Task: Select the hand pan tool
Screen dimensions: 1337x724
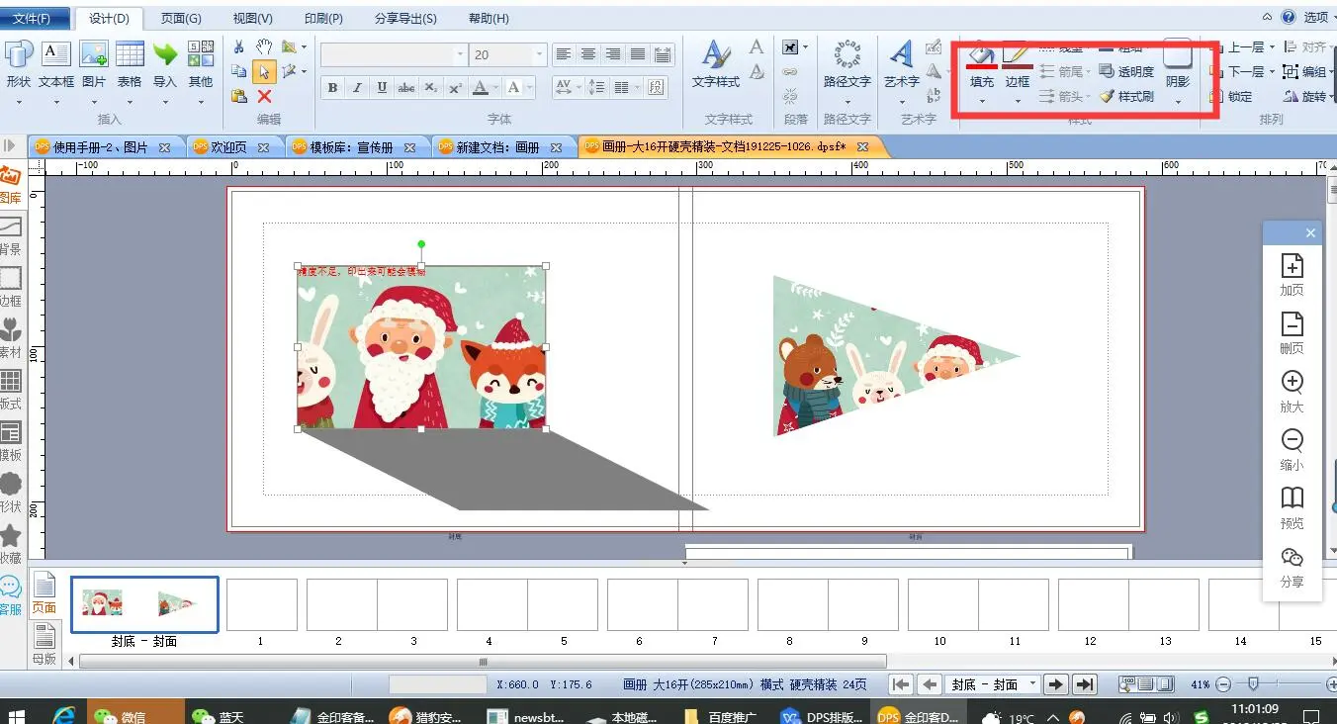Action: (x=264, y=46)
